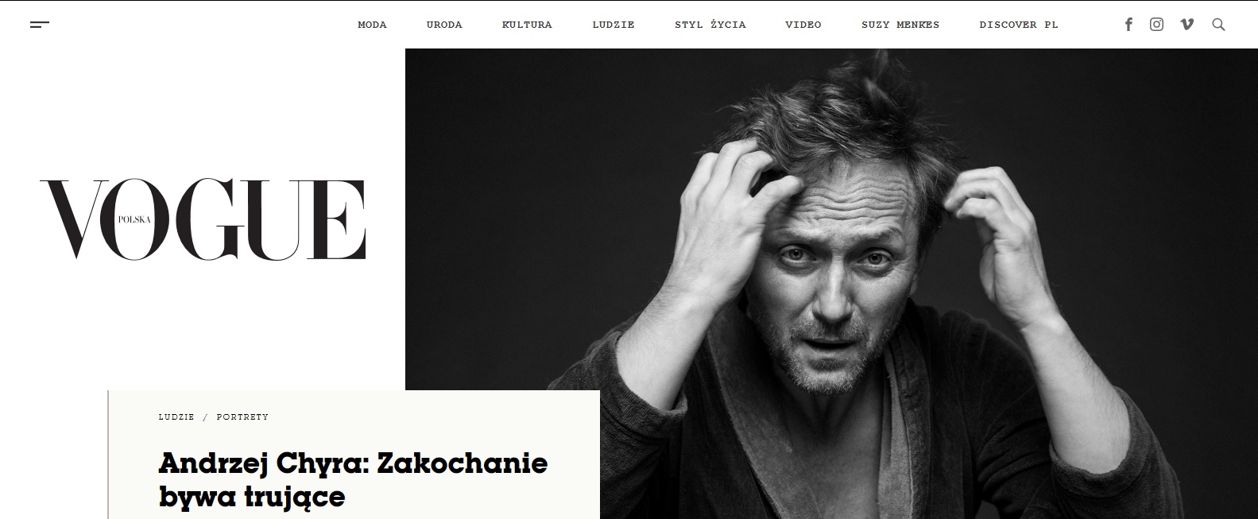Go home via the VOGUE logo
The height and width of the screenshot is (519, 1258).
pos(203,219)
